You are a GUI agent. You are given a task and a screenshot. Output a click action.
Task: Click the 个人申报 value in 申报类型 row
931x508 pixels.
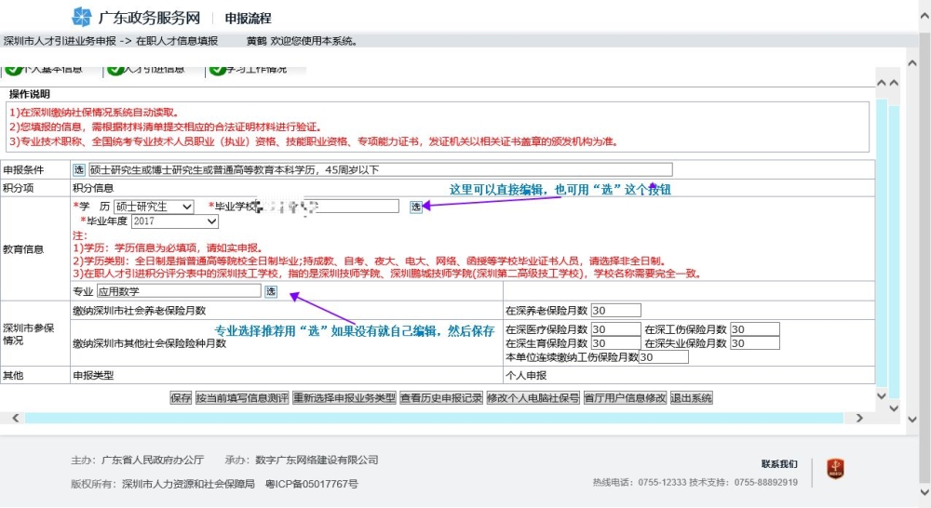526,375
